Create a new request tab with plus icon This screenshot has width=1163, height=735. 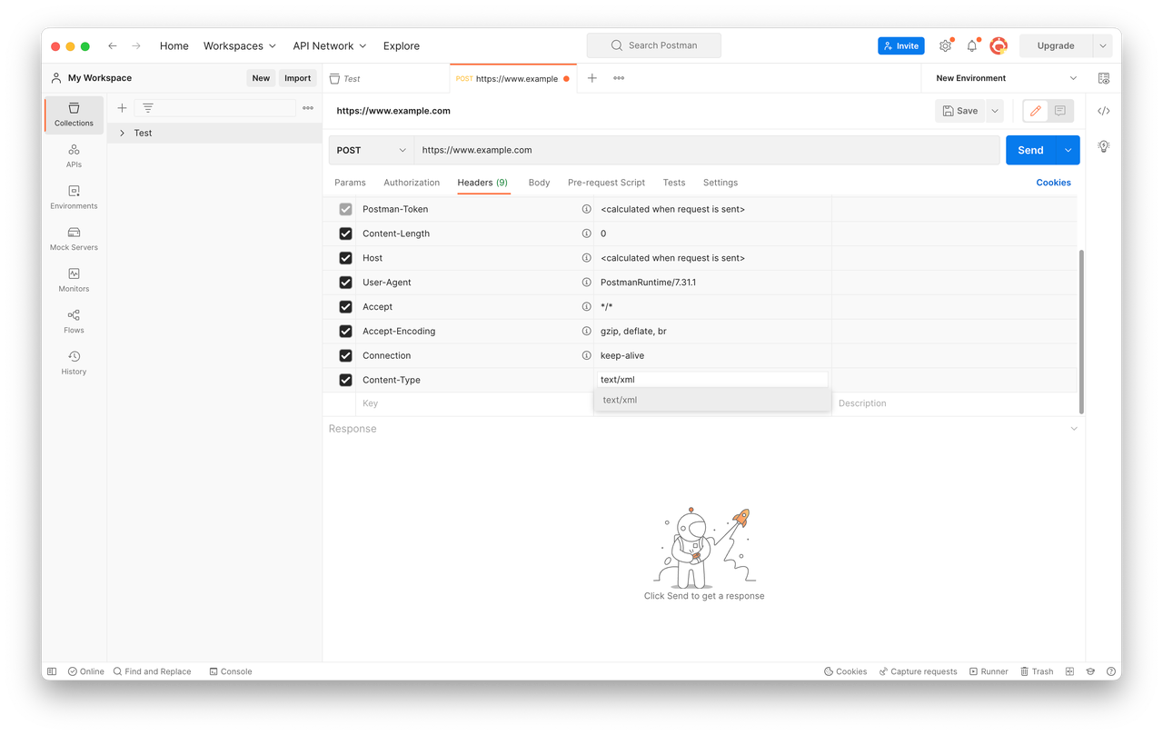point(591,78)
